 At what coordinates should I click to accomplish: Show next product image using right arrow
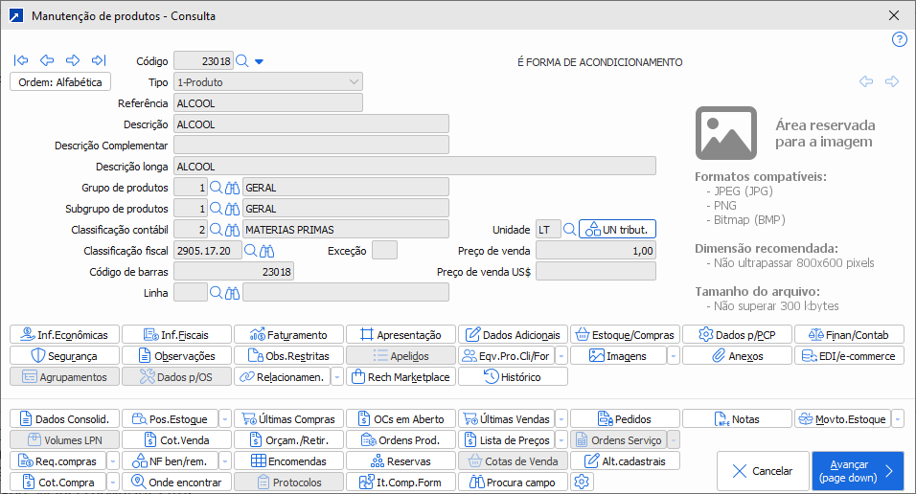(892, 82)
